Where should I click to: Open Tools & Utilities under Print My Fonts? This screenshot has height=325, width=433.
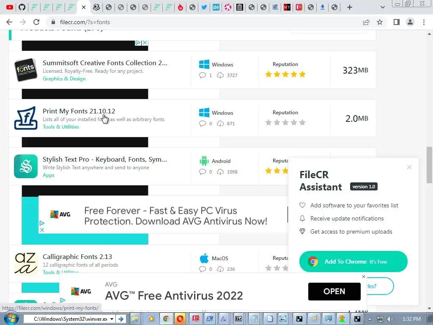(x=61, y=127)
